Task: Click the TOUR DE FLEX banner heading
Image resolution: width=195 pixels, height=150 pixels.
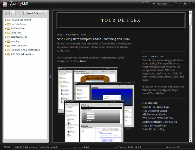Action: tap(121, 20)
